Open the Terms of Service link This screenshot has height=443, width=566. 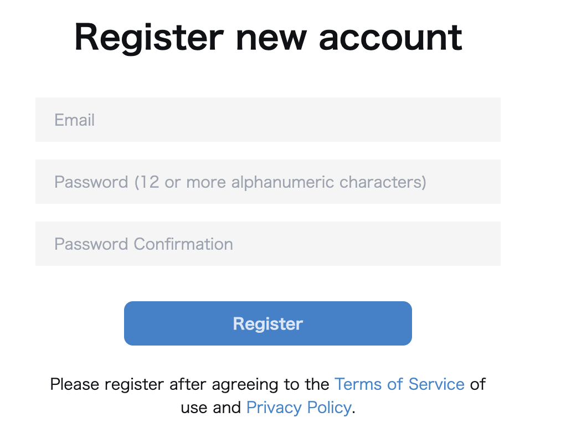[399, 384]
